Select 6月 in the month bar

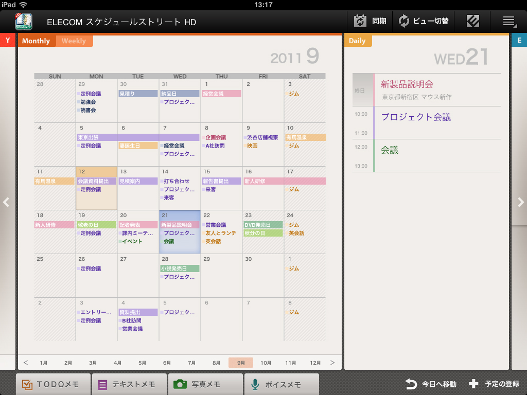point(167,363)
